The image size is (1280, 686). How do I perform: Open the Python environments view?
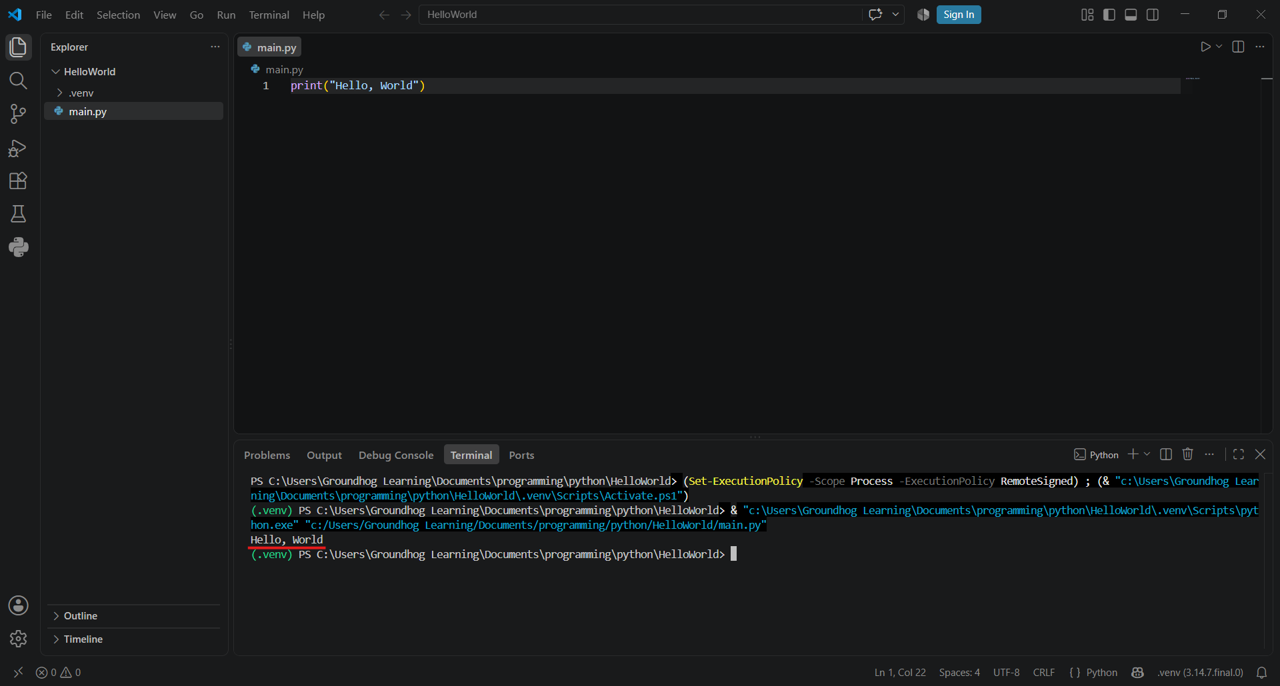tap(19, 247)
